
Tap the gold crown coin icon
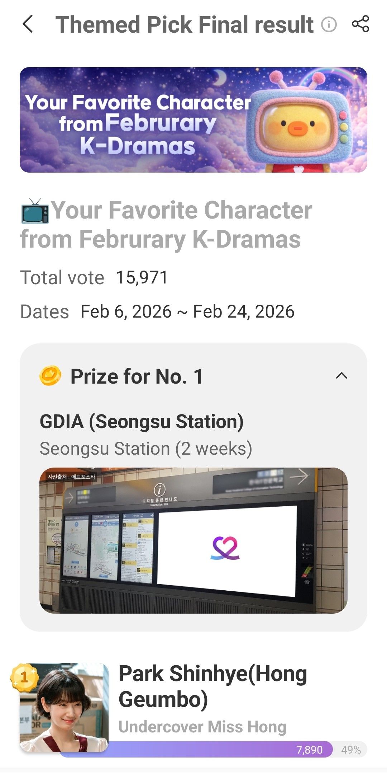tap(50, 376)
